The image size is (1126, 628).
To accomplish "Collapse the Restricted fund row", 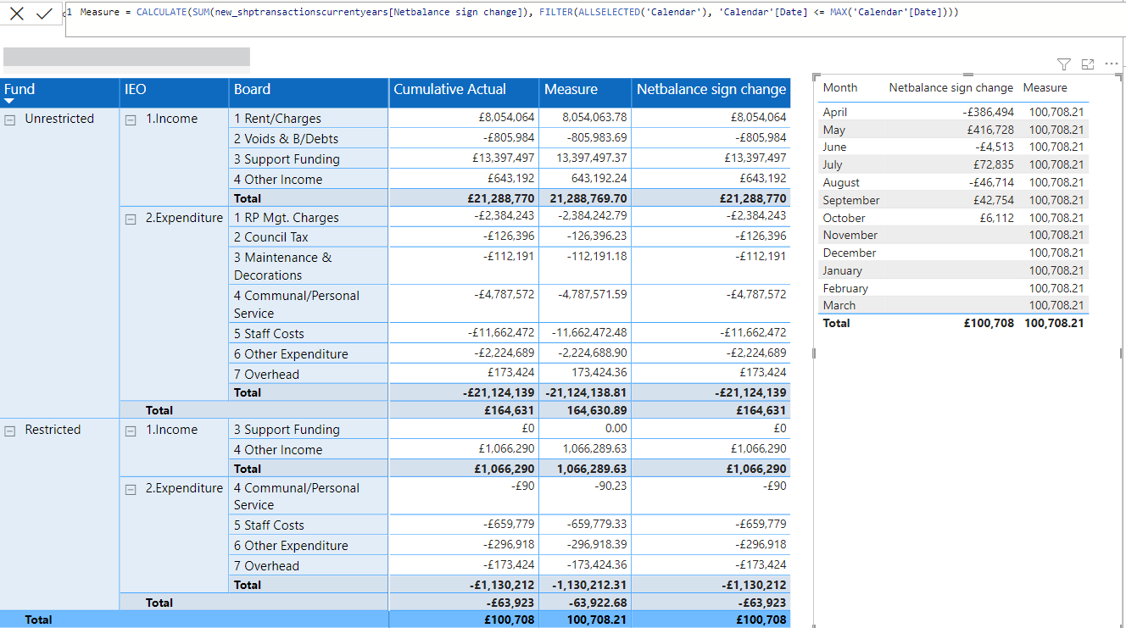I will pos(9,431).
